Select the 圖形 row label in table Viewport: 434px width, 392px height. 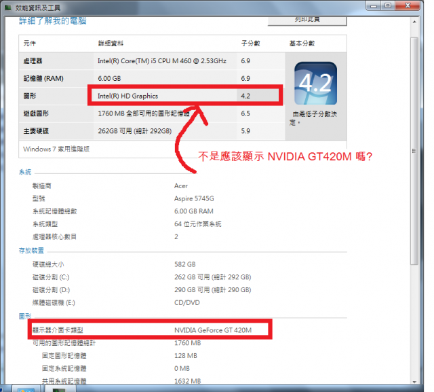click(30, 96)
